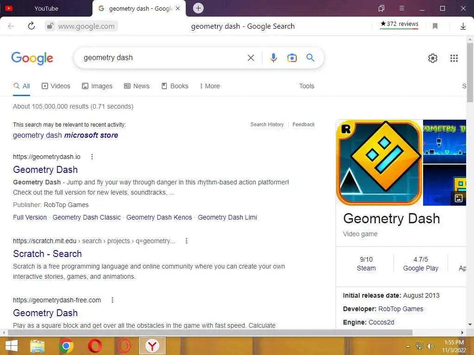Screen dimensions: 474x355
Task: Open Geometry Dash Classic sitelink
Action: click(87, 217)
